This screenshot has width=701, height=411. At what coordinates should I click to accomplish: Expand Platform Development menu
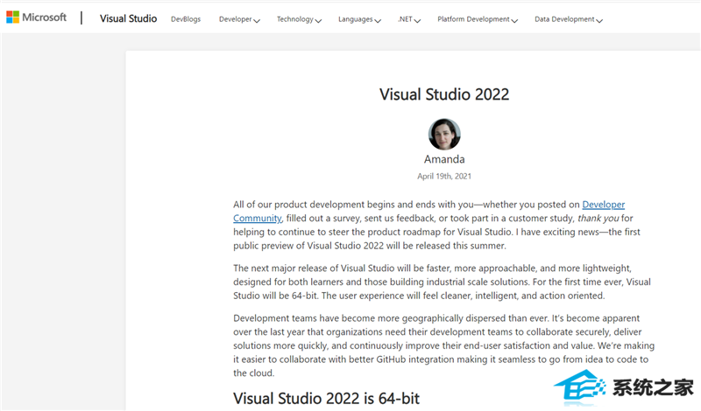[478, 19]
